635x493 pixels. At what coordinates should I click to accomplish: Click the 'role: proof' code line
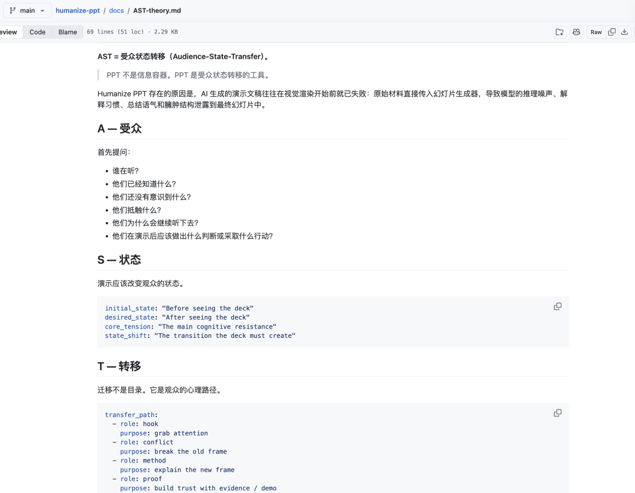click(137, 479)
